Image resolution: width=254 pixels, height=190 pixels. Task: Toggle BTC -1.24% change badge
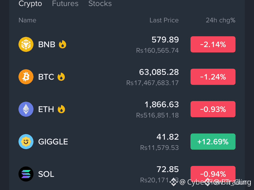click(x=213, y=77)
